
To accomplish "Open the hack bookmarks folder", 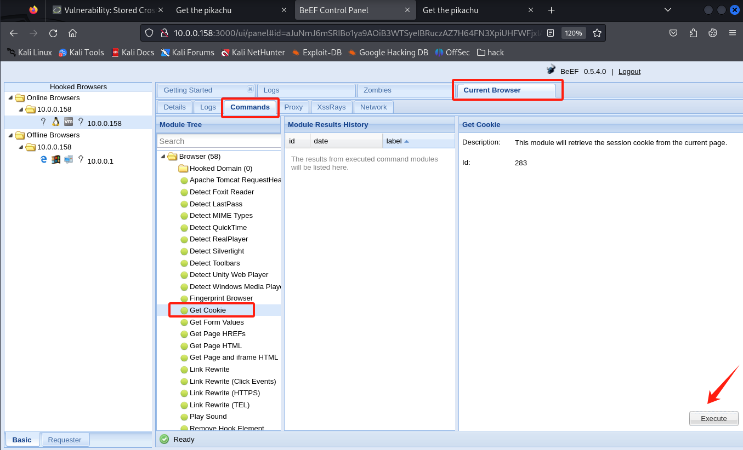I will pos(490,53).
